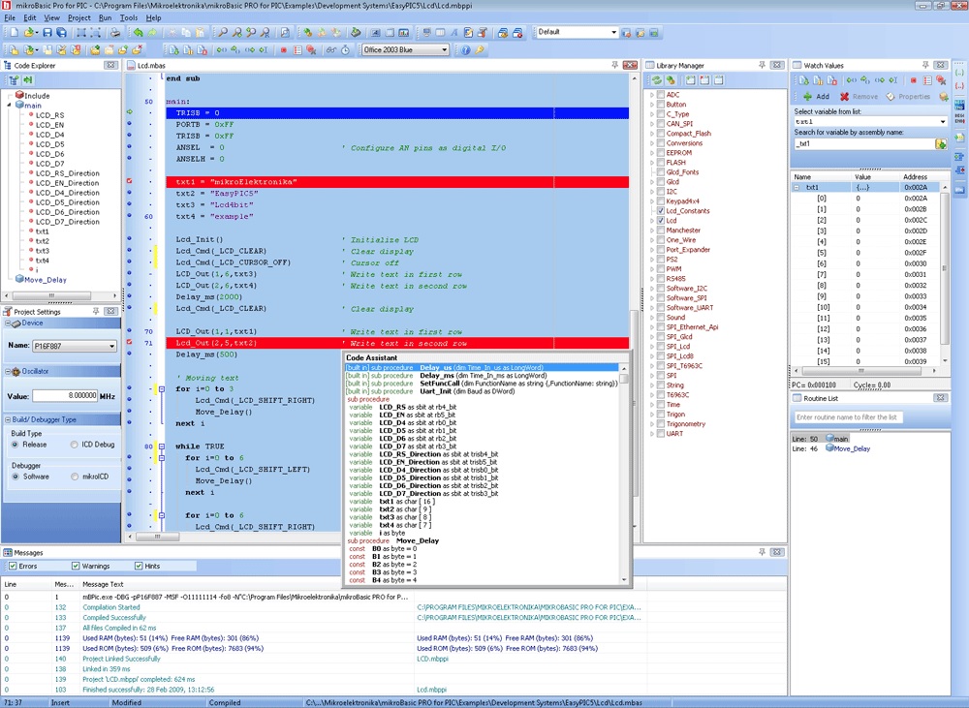This screenshot has width=969, height=708.
Task: Collapse the Build/Debugger Type section
Action: coord(9,419)
